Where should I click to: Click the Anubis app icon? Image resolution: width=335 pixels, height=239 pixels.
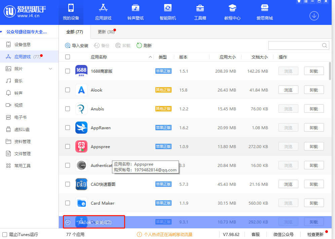[x=81, y=109]
